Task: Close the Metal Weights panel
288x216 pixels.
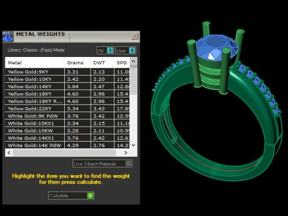Action: [x=135, y=36]
